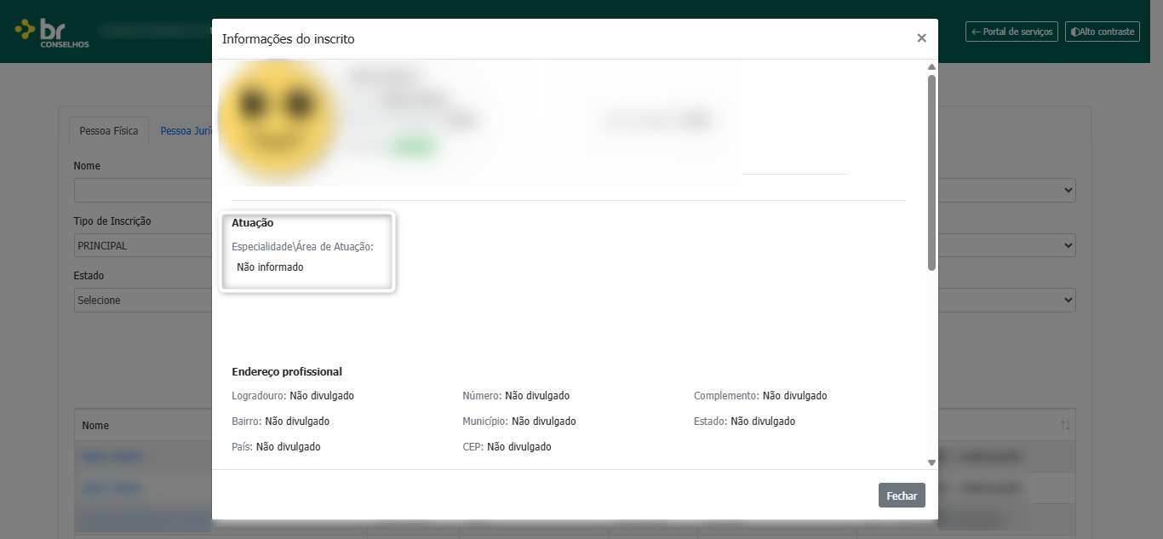Click the dialog scrollbar down arrow
The height and width of the screenshot is (539, 1163).
pyautogui.click(x=931, y=462)
